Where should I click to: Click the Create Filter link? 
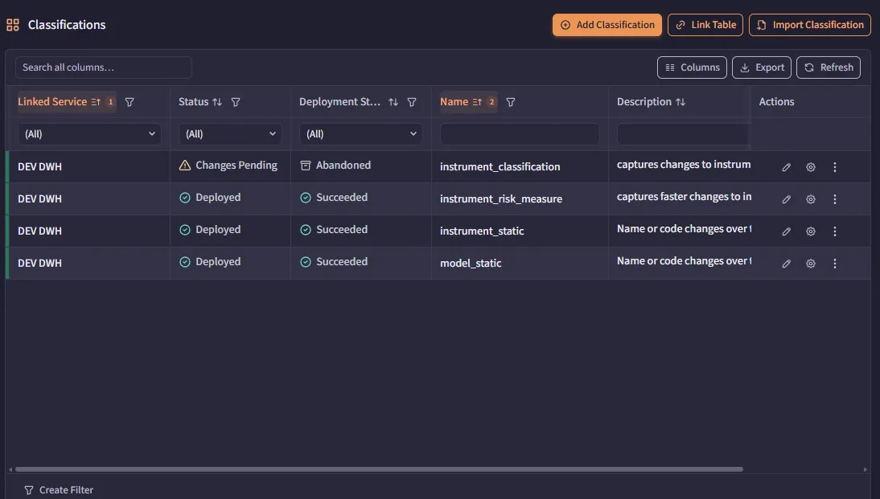tap(59, 490)
